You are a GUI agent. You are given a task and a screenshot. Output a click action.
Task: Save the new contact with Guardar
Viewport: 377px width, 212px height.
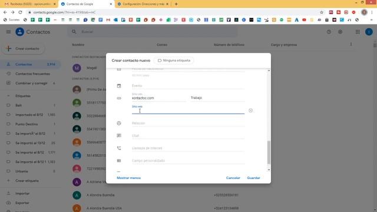pyautogui.click(x=253, y=178)
